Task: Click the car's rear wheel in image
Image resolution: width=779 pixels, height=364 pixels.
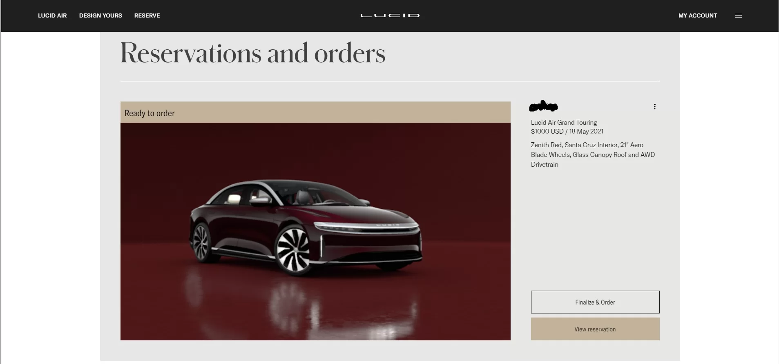Action: click(x=201, y=242)
